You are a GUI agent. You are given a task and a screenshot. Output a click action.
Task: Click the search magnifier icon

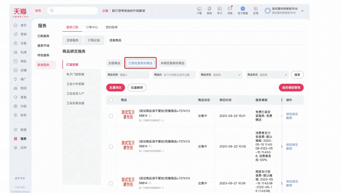tap(52, 10)
